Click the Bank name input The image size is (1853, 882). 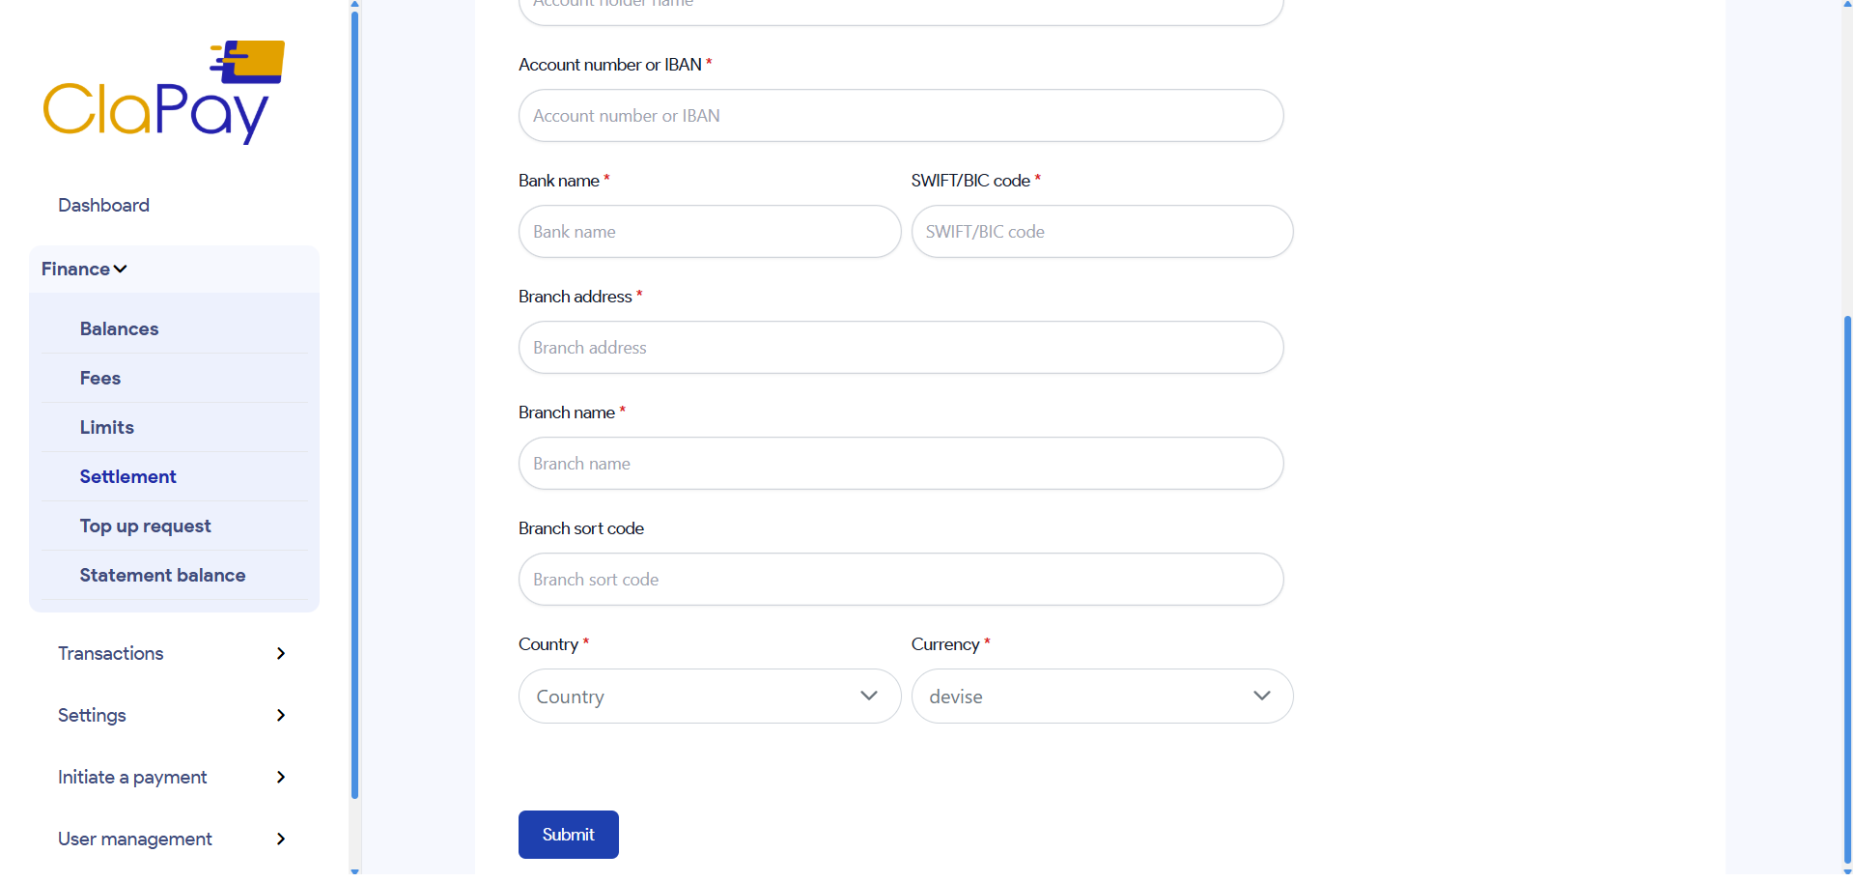click(x=709, y=232)
